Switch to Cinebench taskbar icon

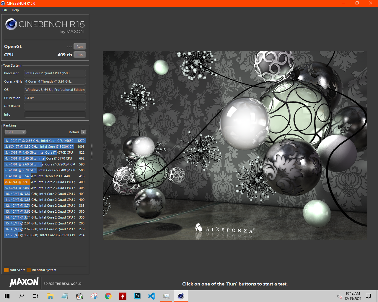coord(181,296)
